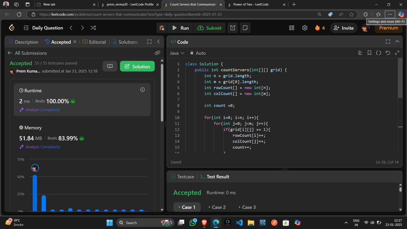
Task: Open a new browser tab with plus
Action: [x=294, y=4]
